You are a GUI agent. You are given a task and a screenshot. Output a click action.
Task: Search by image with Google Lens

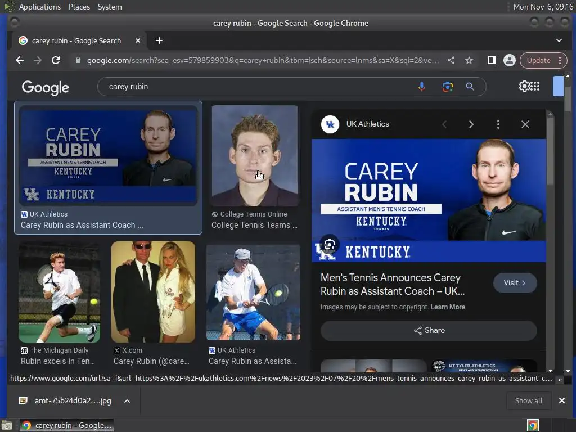447,87
